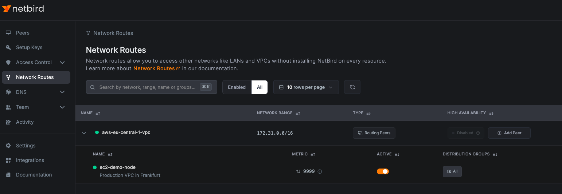Viewport: 562px width, 194px height.
Task: Go to Setup Keys page
Action: pos(29,47)
